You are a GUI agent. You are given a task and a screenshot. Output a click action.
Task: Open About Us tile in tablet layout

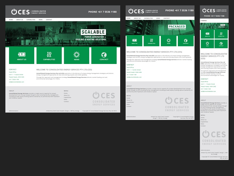(134, 41)
